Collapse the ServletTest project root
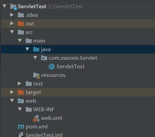Viewport: 155px width, 137px height. pos(4,6)
